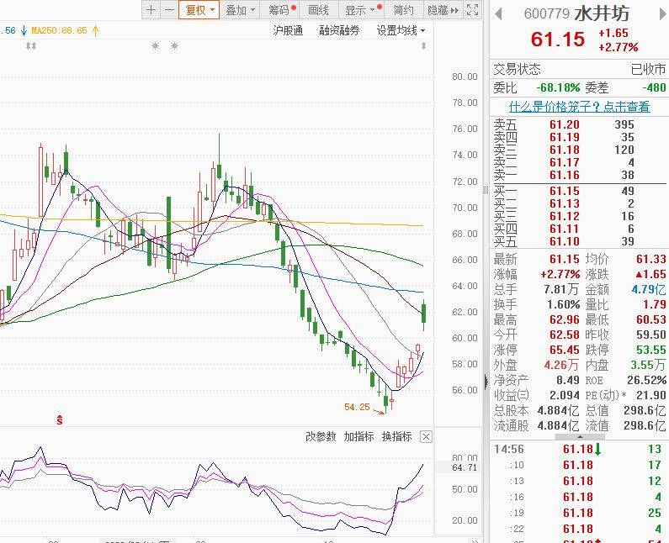Toggle the 画线 drawing tools
This screenshot has width=669, height=543.
click(x=318, y=10)
